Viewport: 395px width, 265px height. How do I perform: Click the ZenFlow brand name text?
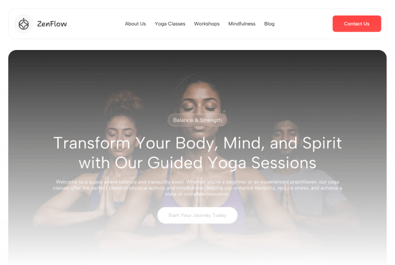[x=52, y=24]
